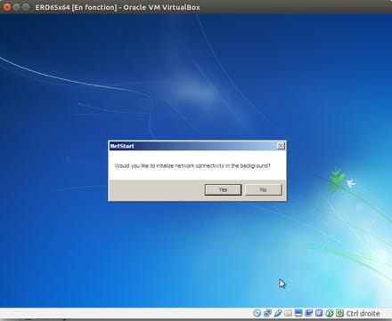Click the network connectivity question text
Screen dimensions: 392x321
pos(192,165)
